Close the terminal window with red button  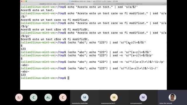(x=22, y=1)
